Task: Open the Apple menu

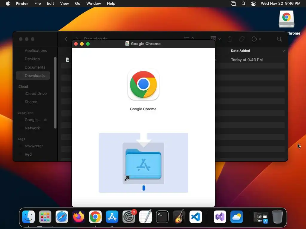Action: point(8,4)
